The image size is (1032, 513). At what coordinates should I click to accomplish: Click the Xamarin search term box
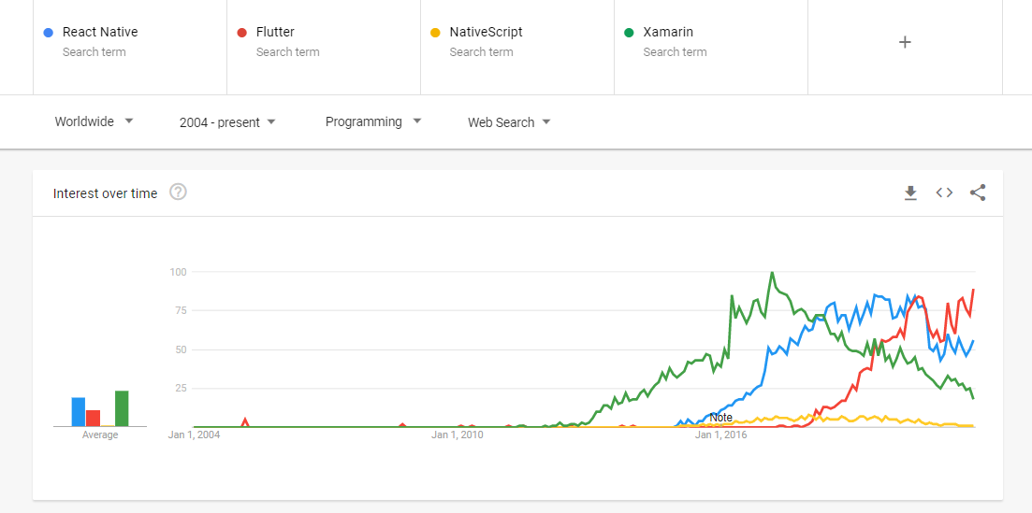pos(668,32)
